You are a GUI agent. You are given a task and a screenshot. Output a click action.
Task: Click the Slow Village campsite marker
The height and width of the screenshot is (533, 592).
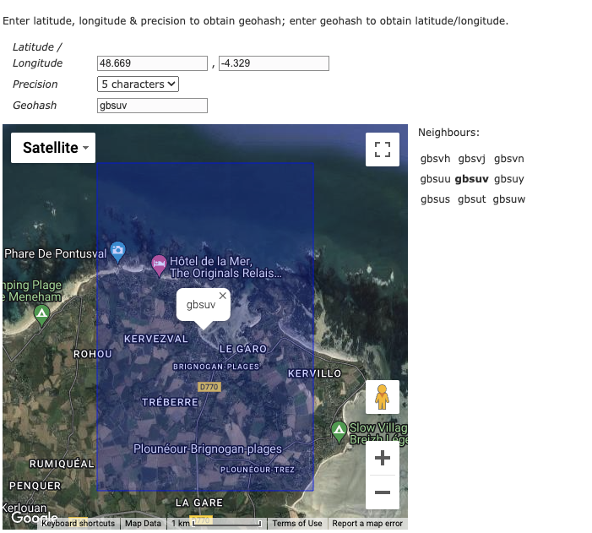[339, 429]
